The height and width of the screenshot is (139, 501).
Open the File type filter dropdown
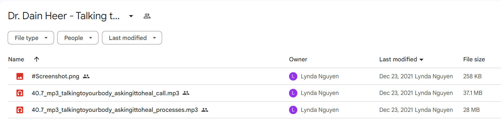click(x=31, y=38)
